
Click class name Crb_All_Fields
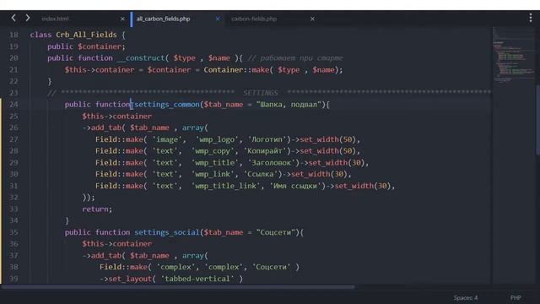point(86,35)
